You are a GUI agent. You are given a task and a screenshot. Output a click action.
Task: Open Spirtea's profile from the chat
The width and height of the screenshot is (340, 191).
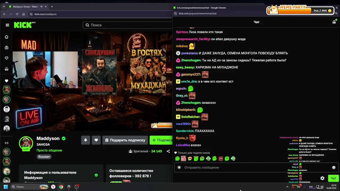coord(181,32)
